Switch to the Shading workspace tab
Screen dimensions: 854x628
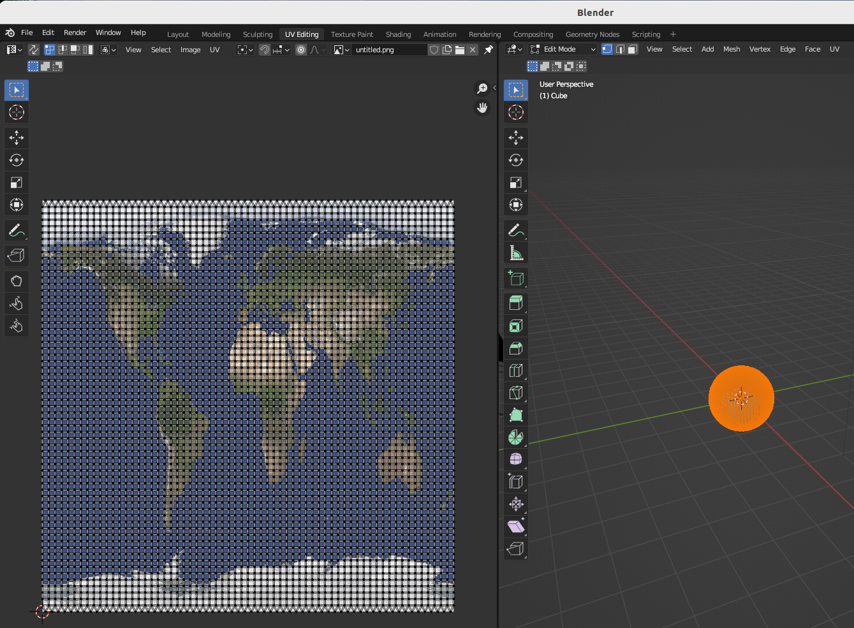coord(398,34)
